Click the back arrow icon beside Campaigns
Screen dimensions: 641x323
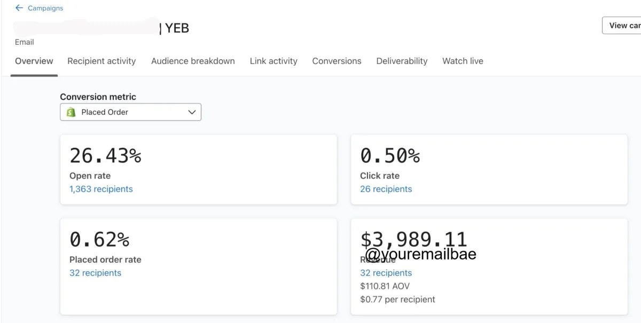[x=19, y=8]
